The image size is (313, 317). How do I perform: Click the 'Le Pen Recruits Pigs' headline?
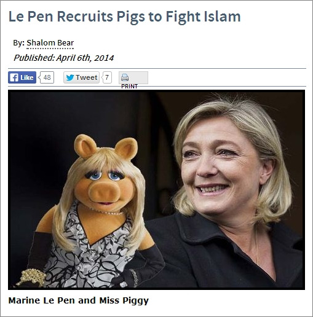[x=124, y=17]
